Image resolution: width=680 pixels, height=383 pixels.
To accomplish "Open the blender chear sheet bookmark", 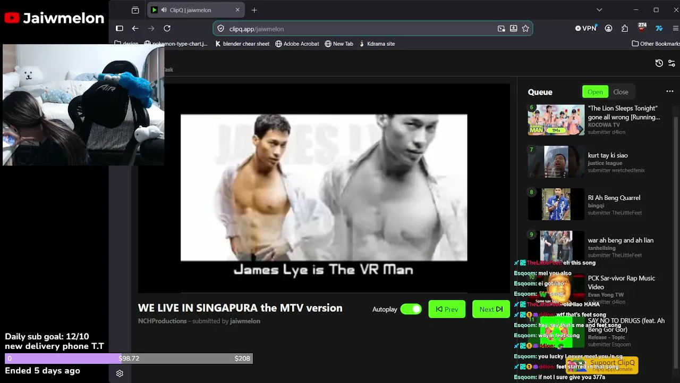I will click(242, 44).
